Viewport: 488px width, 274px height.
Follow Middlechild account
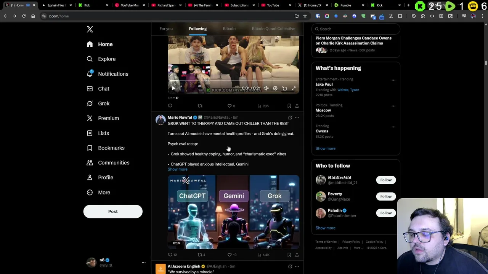pyautogui.click(x=386, y=180)
